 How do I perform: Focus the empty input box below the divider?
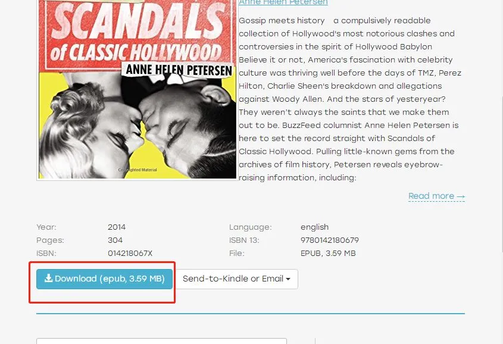(x=161, y=341)
